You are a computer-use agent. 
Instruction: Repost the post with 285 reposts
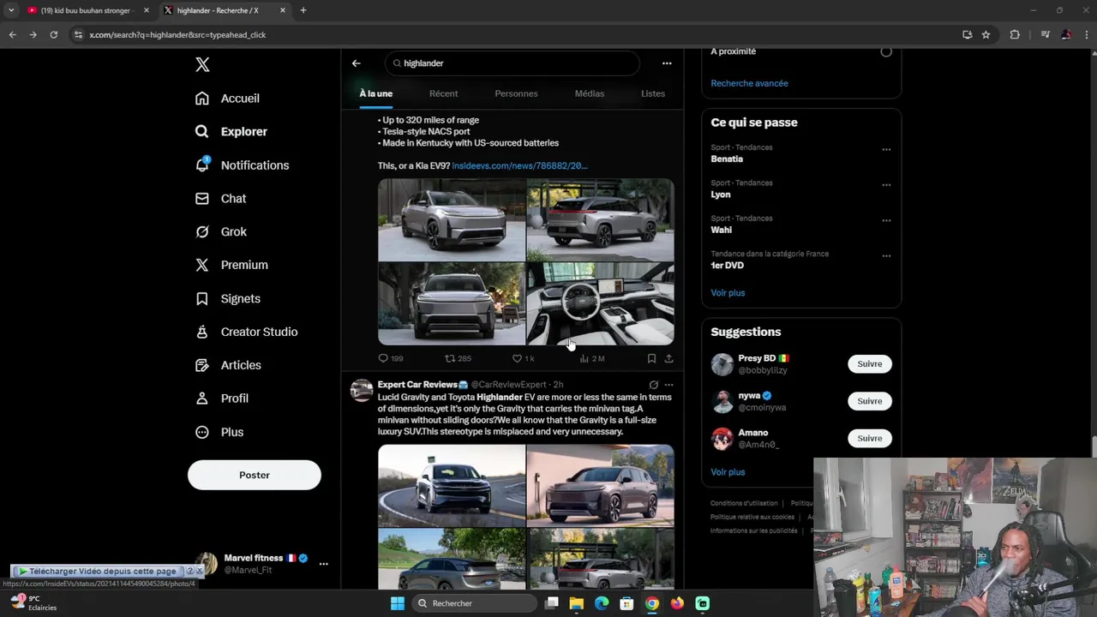point(458,358)
